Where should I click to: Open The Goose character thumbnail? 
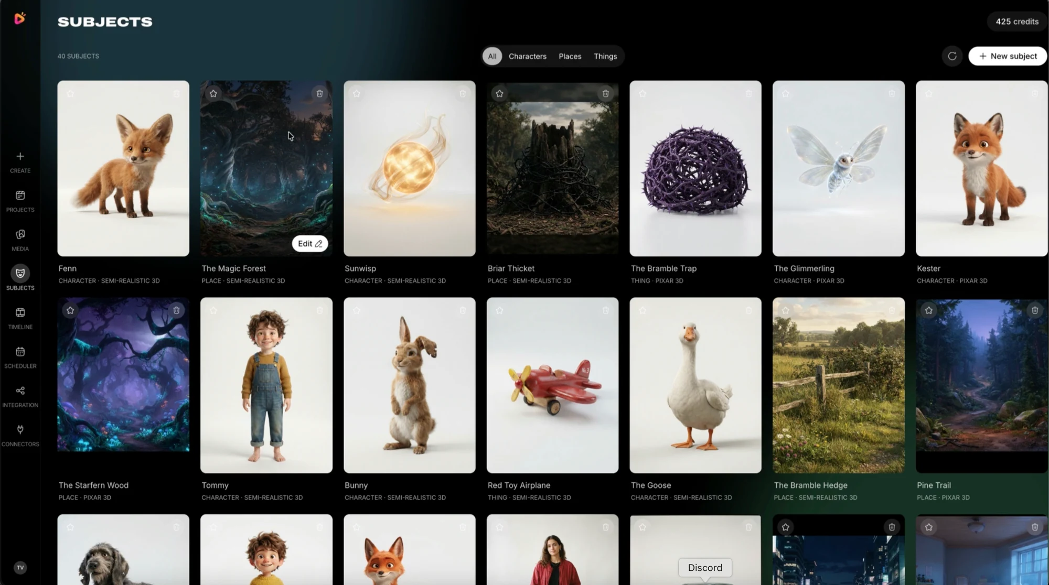coord(695,385)
